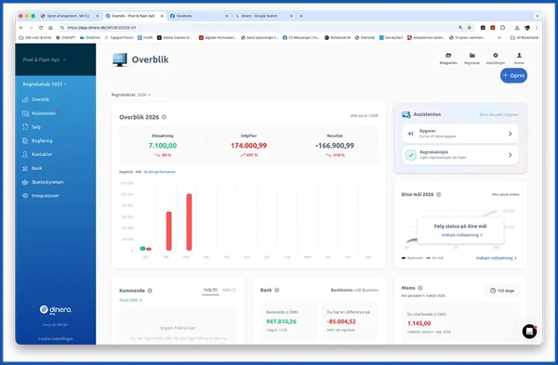Viewport: 558px width, 365px height.
Task: Select the Salg (0) tab in Kommende
Action: click(210, 290)
